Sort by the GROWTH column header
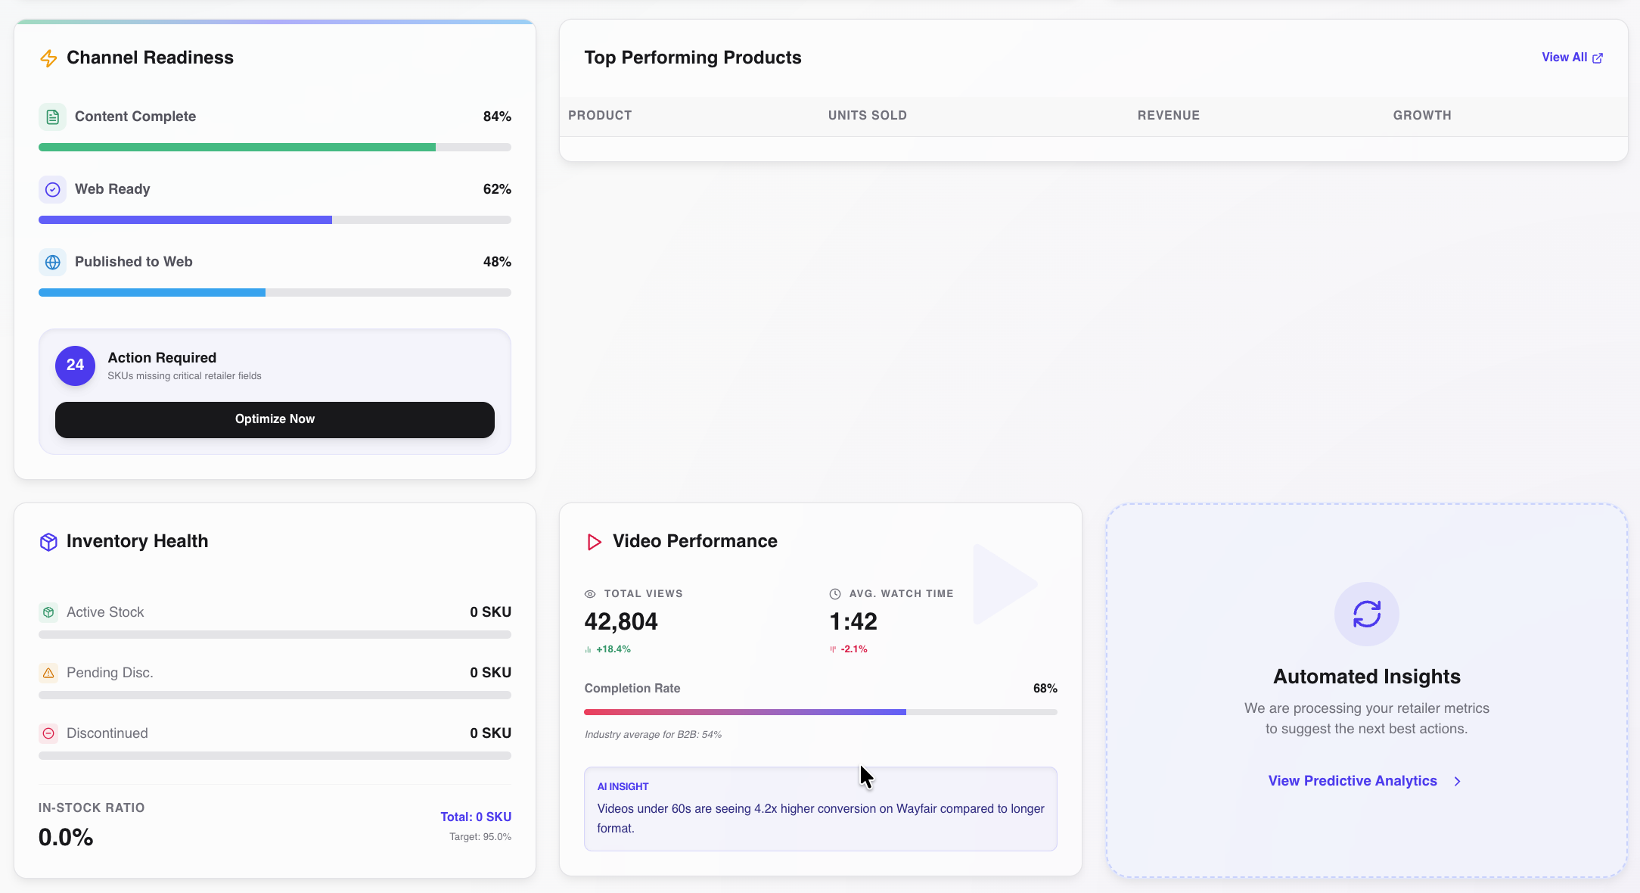The height and width of the screenshot is (893, 1640). click(1422, 116)
